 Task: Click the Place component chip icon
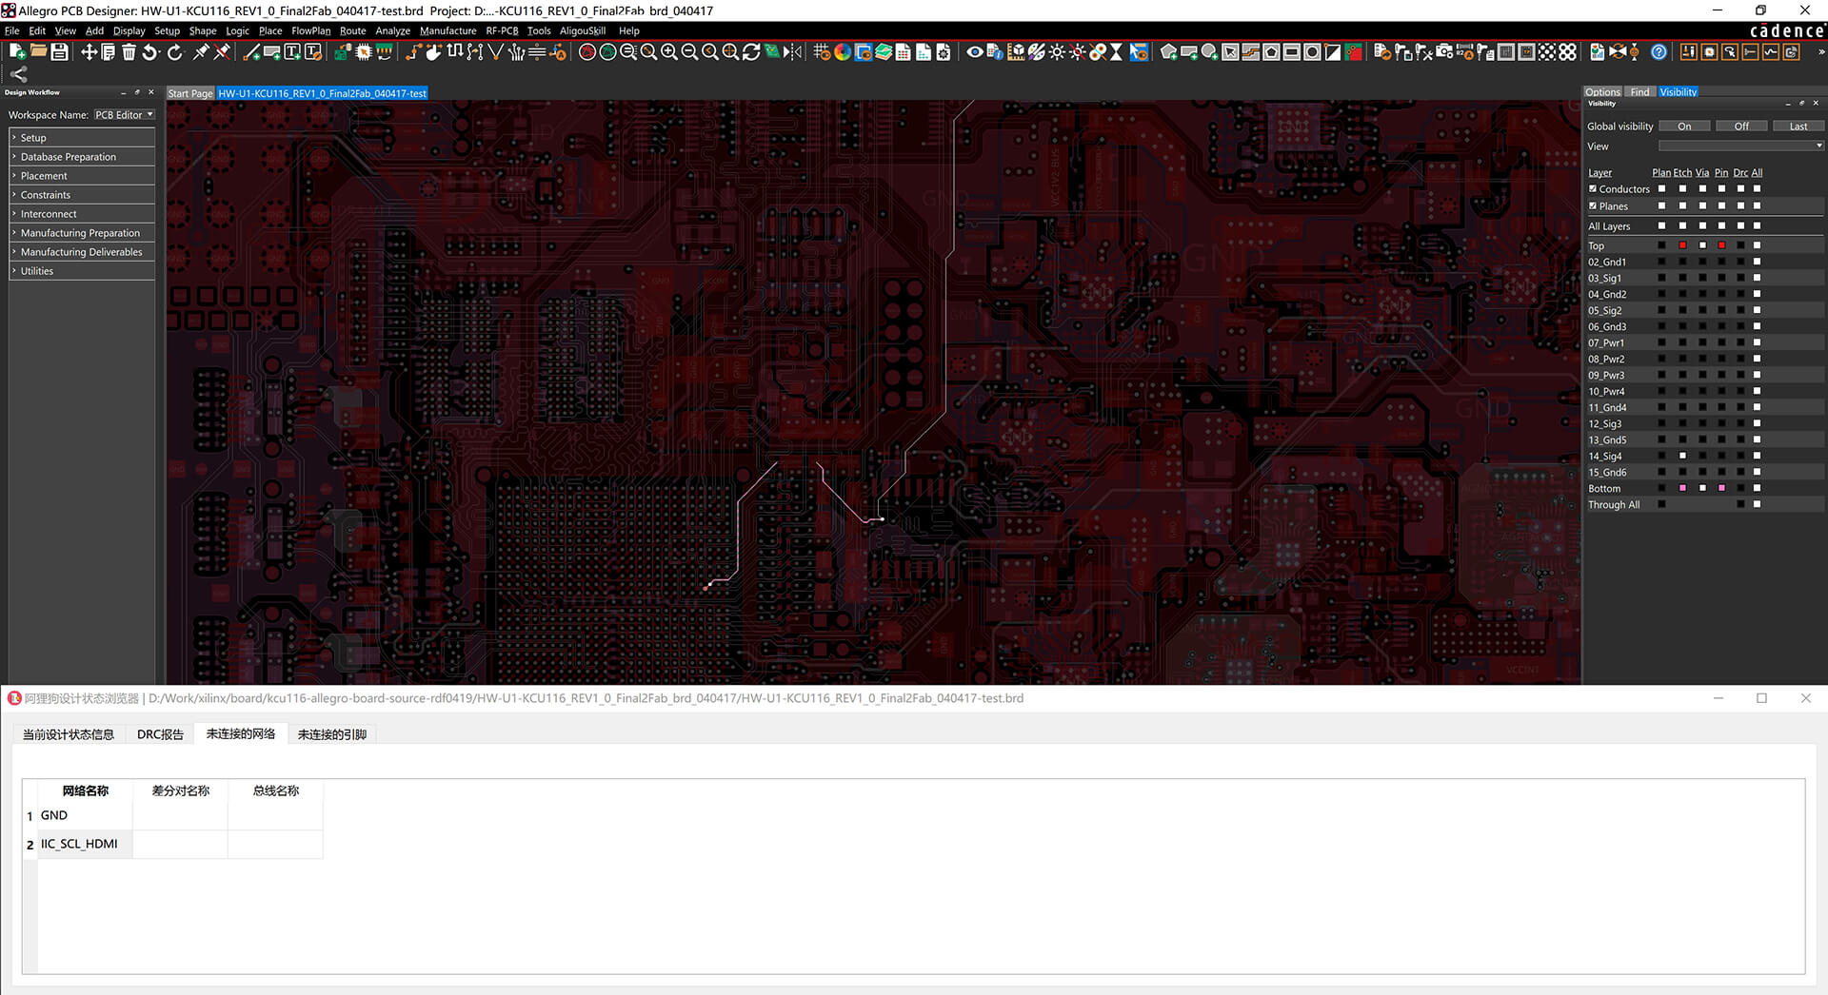click(363, 51)
